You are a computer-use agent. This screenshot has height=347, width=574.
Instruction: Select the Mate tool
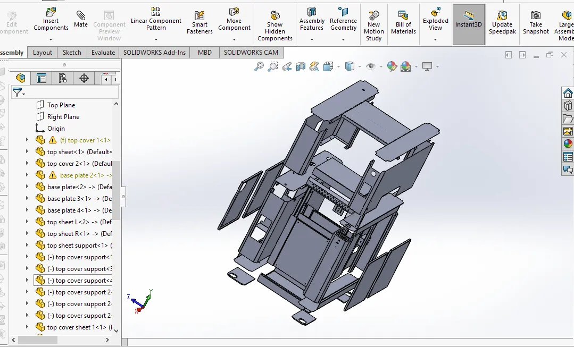point(80,19)
